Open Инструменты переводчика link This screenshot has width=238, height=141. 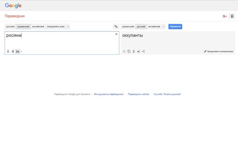[109, 94]
